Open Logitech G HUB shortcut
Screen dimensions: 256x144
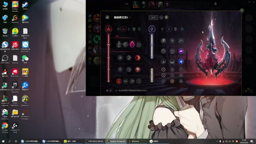(15, 128)
